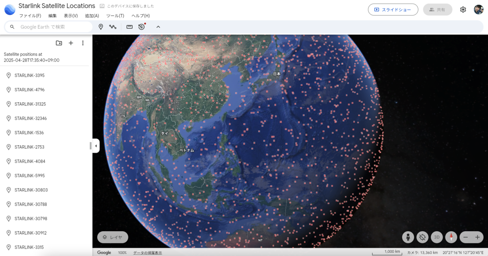Enter Street View with the pegman icon
The width and height of the screenshot is (488, 256).
coord(408,237)
